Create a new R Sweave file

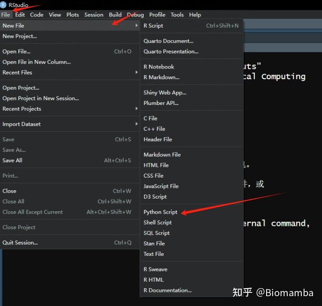tap(192, 269)
